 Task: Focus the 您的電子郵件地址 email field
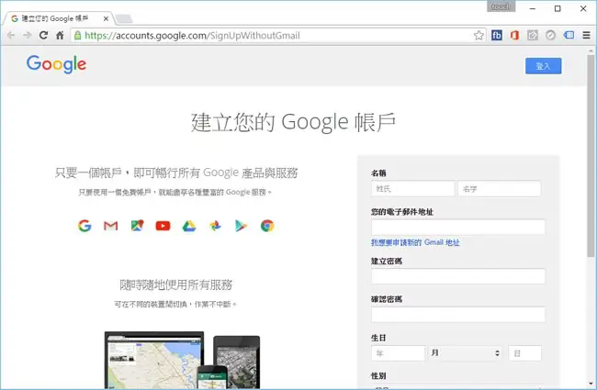click(x=458, y=228)
